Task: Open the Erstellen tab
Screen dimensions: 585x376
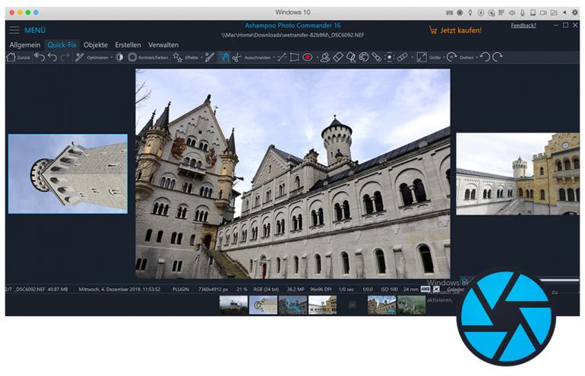Action: click(x=128, y=45)
